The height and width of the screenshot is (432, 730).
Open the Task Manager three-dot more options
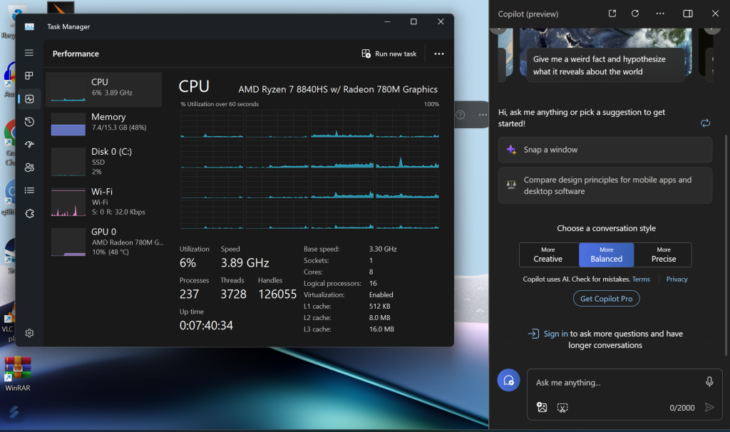click(x=439, y=53)
